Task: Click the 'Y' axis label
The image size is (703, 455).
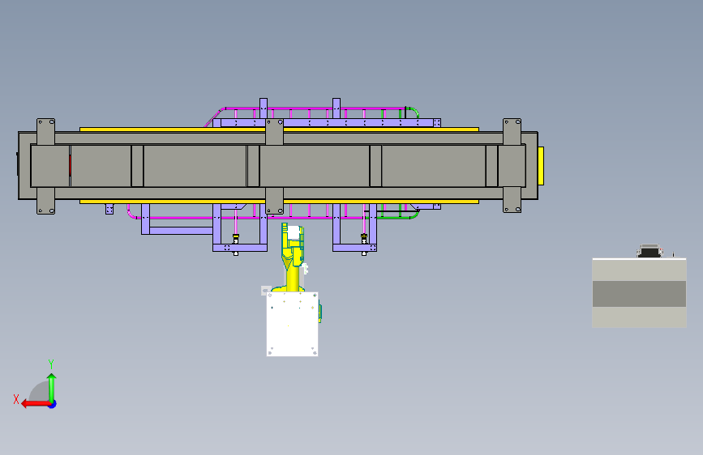Action: pyautogui.click(x=51, y=364)
